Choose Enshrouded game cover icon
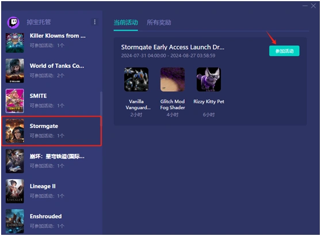The image size is (321, 236). pos(15,221)
